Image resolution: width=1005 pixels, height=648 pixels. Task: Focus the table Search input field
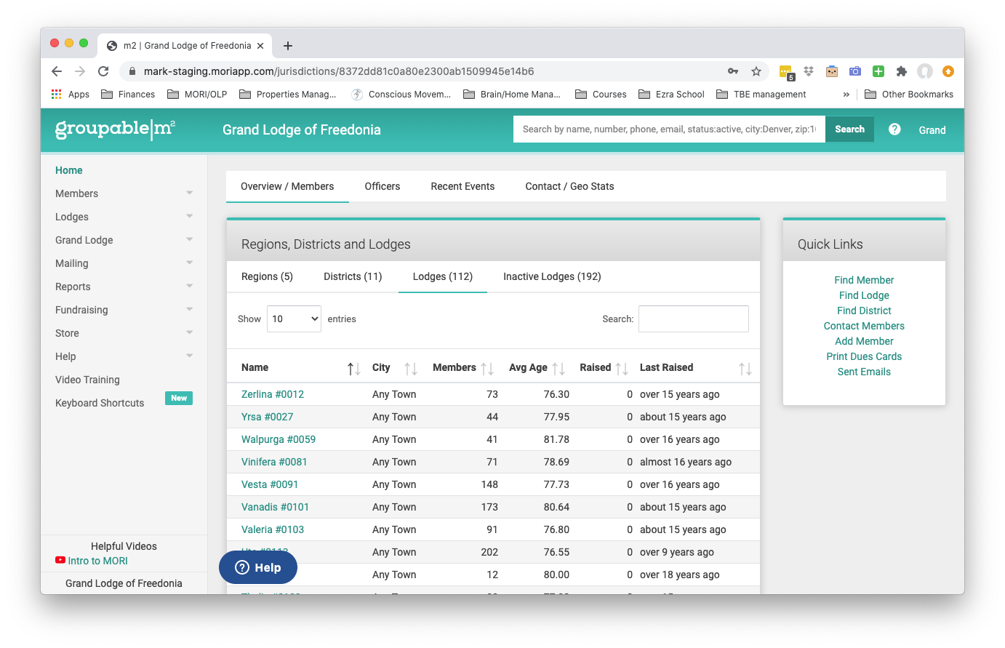(694, 319)
